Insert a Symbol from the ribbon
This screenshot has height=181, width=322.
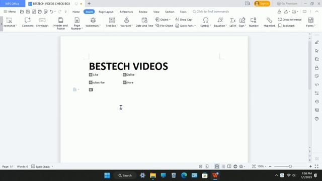(x=206, y=22)
